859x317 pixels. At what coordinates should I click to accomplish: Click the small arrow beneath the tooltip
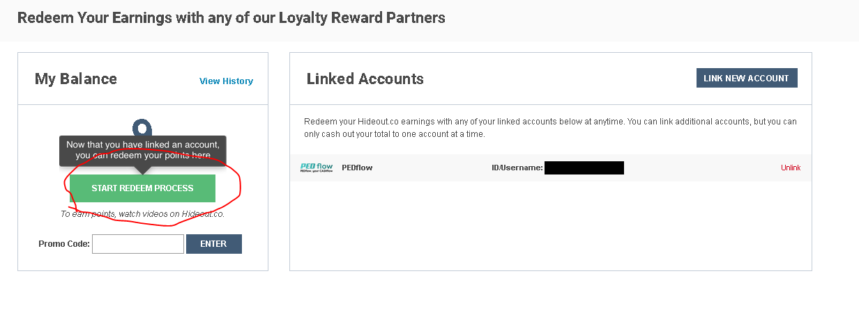(x=142, y=170)
